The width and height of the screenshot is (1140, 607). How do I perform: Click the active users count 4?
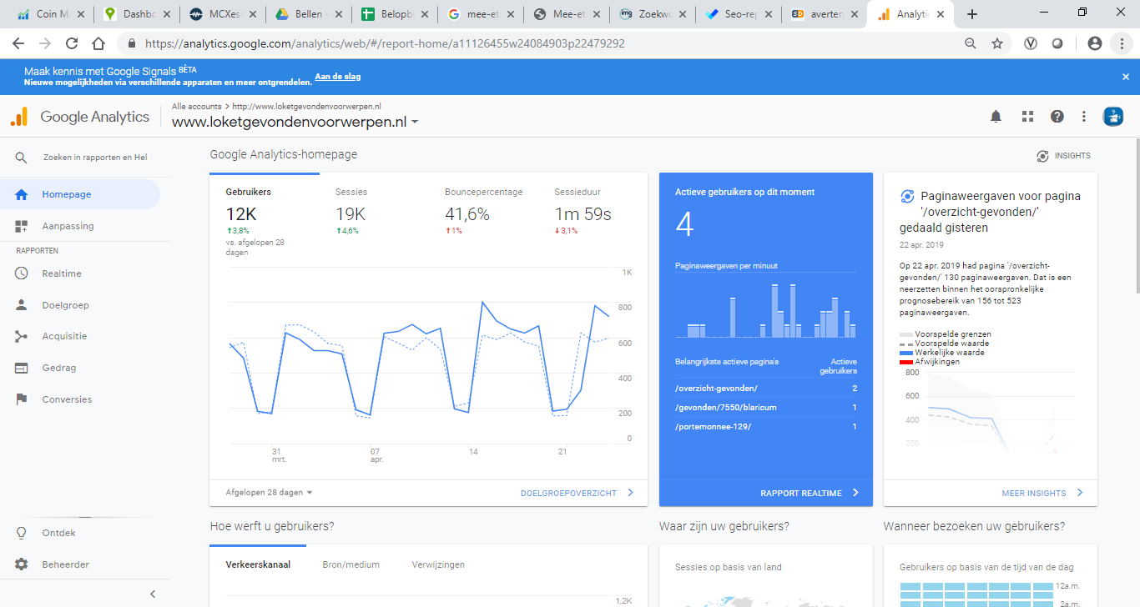[x=684, y=224]
